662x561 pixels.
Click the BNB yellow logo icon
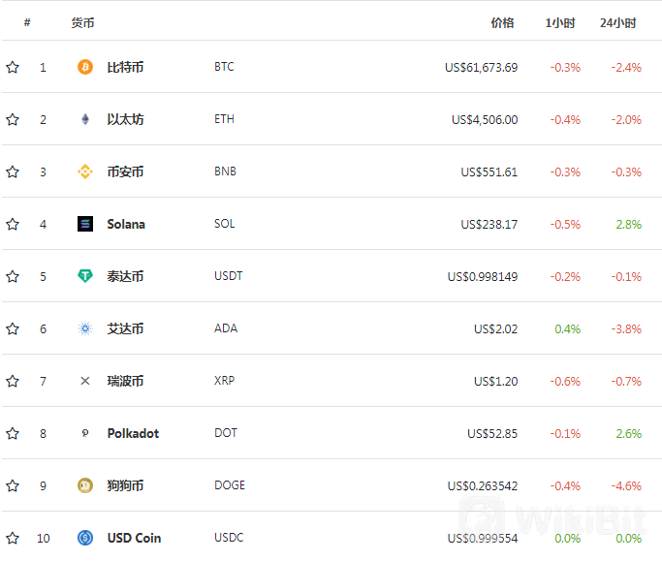tap(85, 171)
